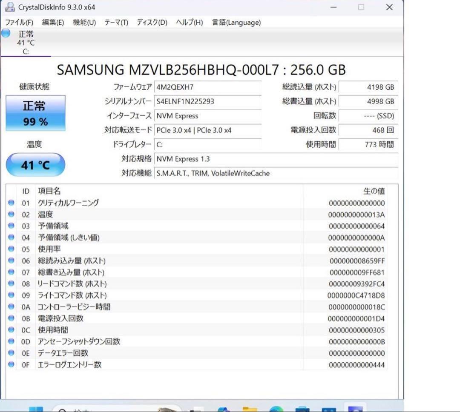The height and width of the screenshot is (412, 460).
Task: Click the features field S.M.A.R.T., TRIM
Action: (276, 173)
